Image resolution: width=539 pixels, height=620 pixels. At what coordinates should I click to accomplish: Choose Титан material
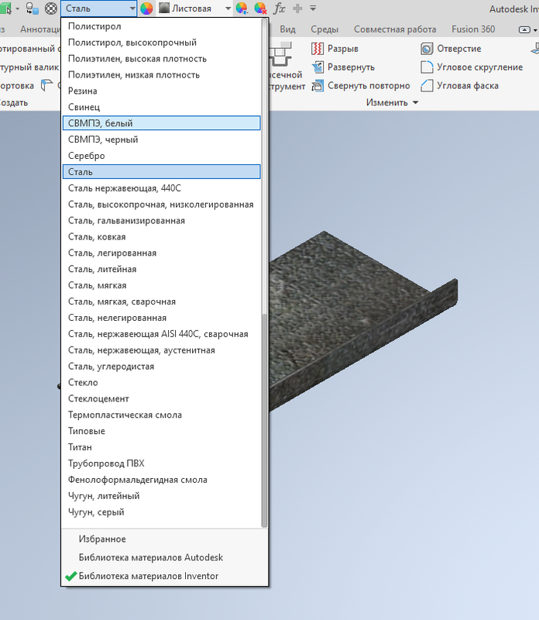[162, 447]
